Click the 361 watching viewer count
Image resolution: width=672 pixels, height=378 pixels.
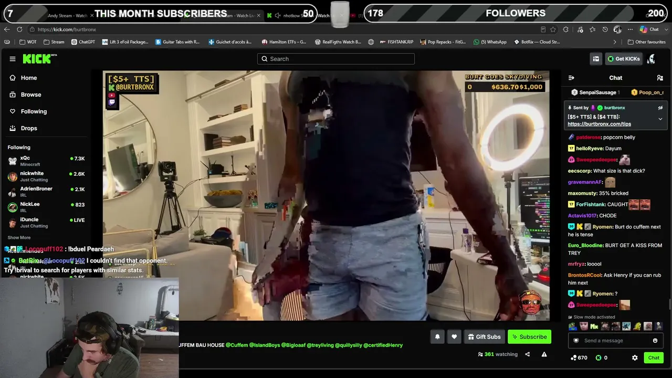pyautogui.click(x=498, y=354)
